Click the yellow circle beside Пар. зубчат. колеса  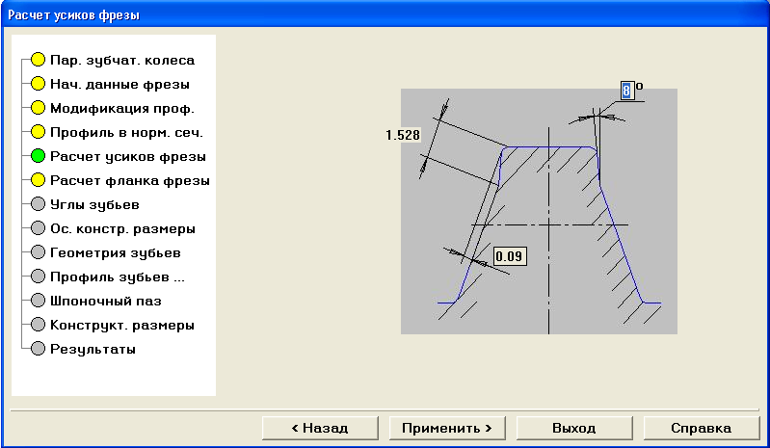pos(38,60)
